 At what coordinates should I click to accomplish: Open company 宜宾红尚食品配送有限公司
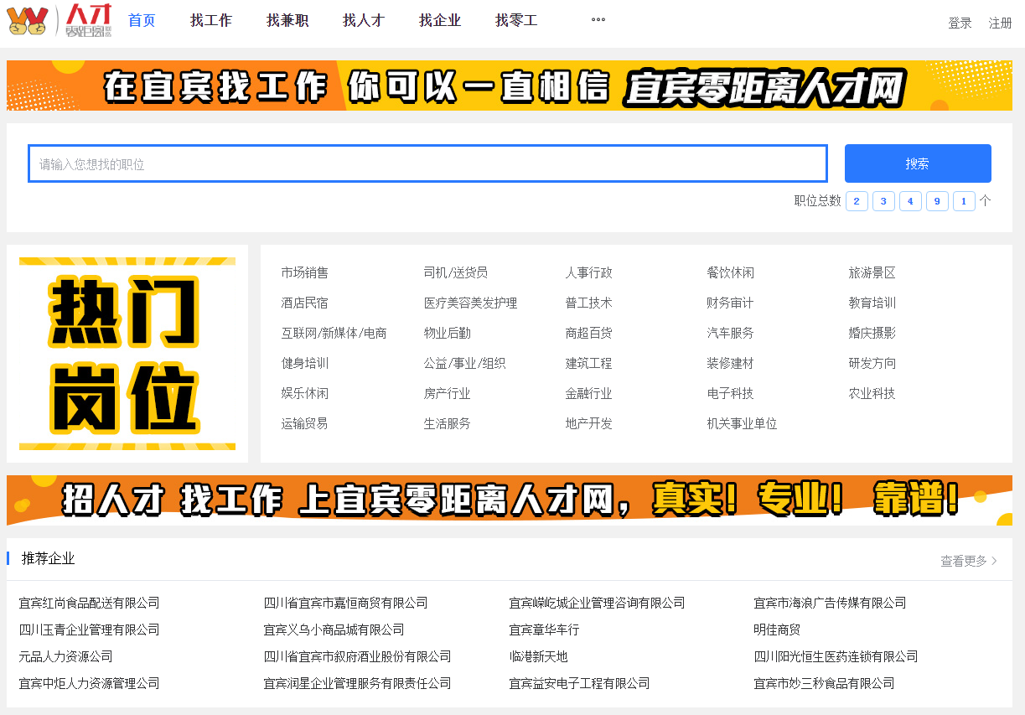tap(89, 603)
